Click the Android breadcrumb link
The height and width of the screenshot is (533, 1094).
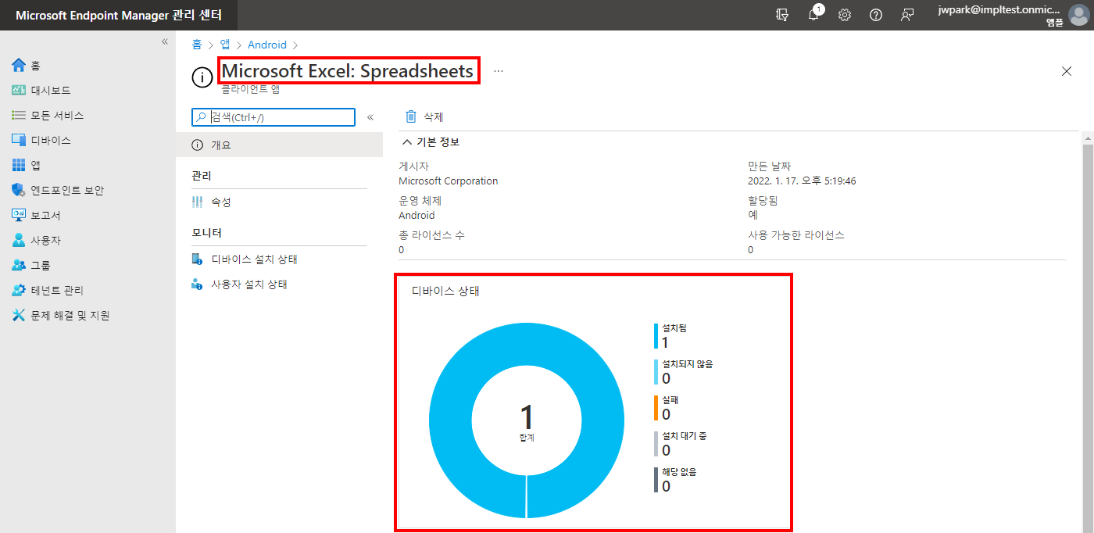(x=267, y=45)
